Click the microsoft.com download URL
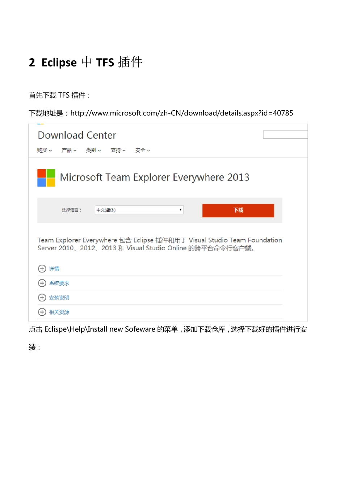The width and height of the screenshot is (344, 486). coord(182,113)
